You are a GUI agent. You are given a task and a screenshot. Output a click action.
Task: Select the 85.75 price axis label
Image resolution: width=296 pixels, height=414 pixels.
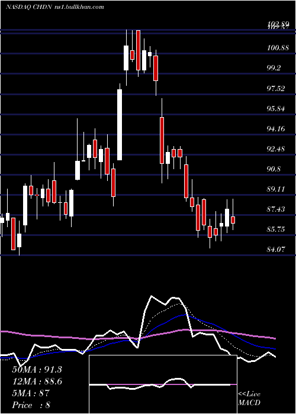pos(276,229)
